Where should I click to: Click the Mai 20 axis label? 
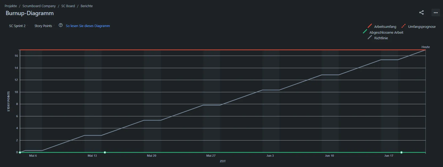coord(151,156)
